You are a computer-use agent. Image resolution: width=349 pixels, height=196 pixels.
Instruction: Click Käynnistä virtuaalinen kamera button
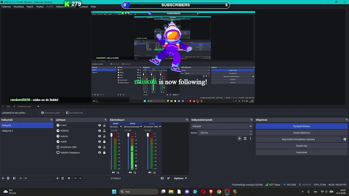point(298,139)
